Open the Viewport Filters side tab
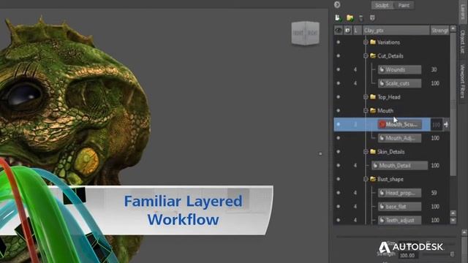The image size is (468, 263). 463,81
